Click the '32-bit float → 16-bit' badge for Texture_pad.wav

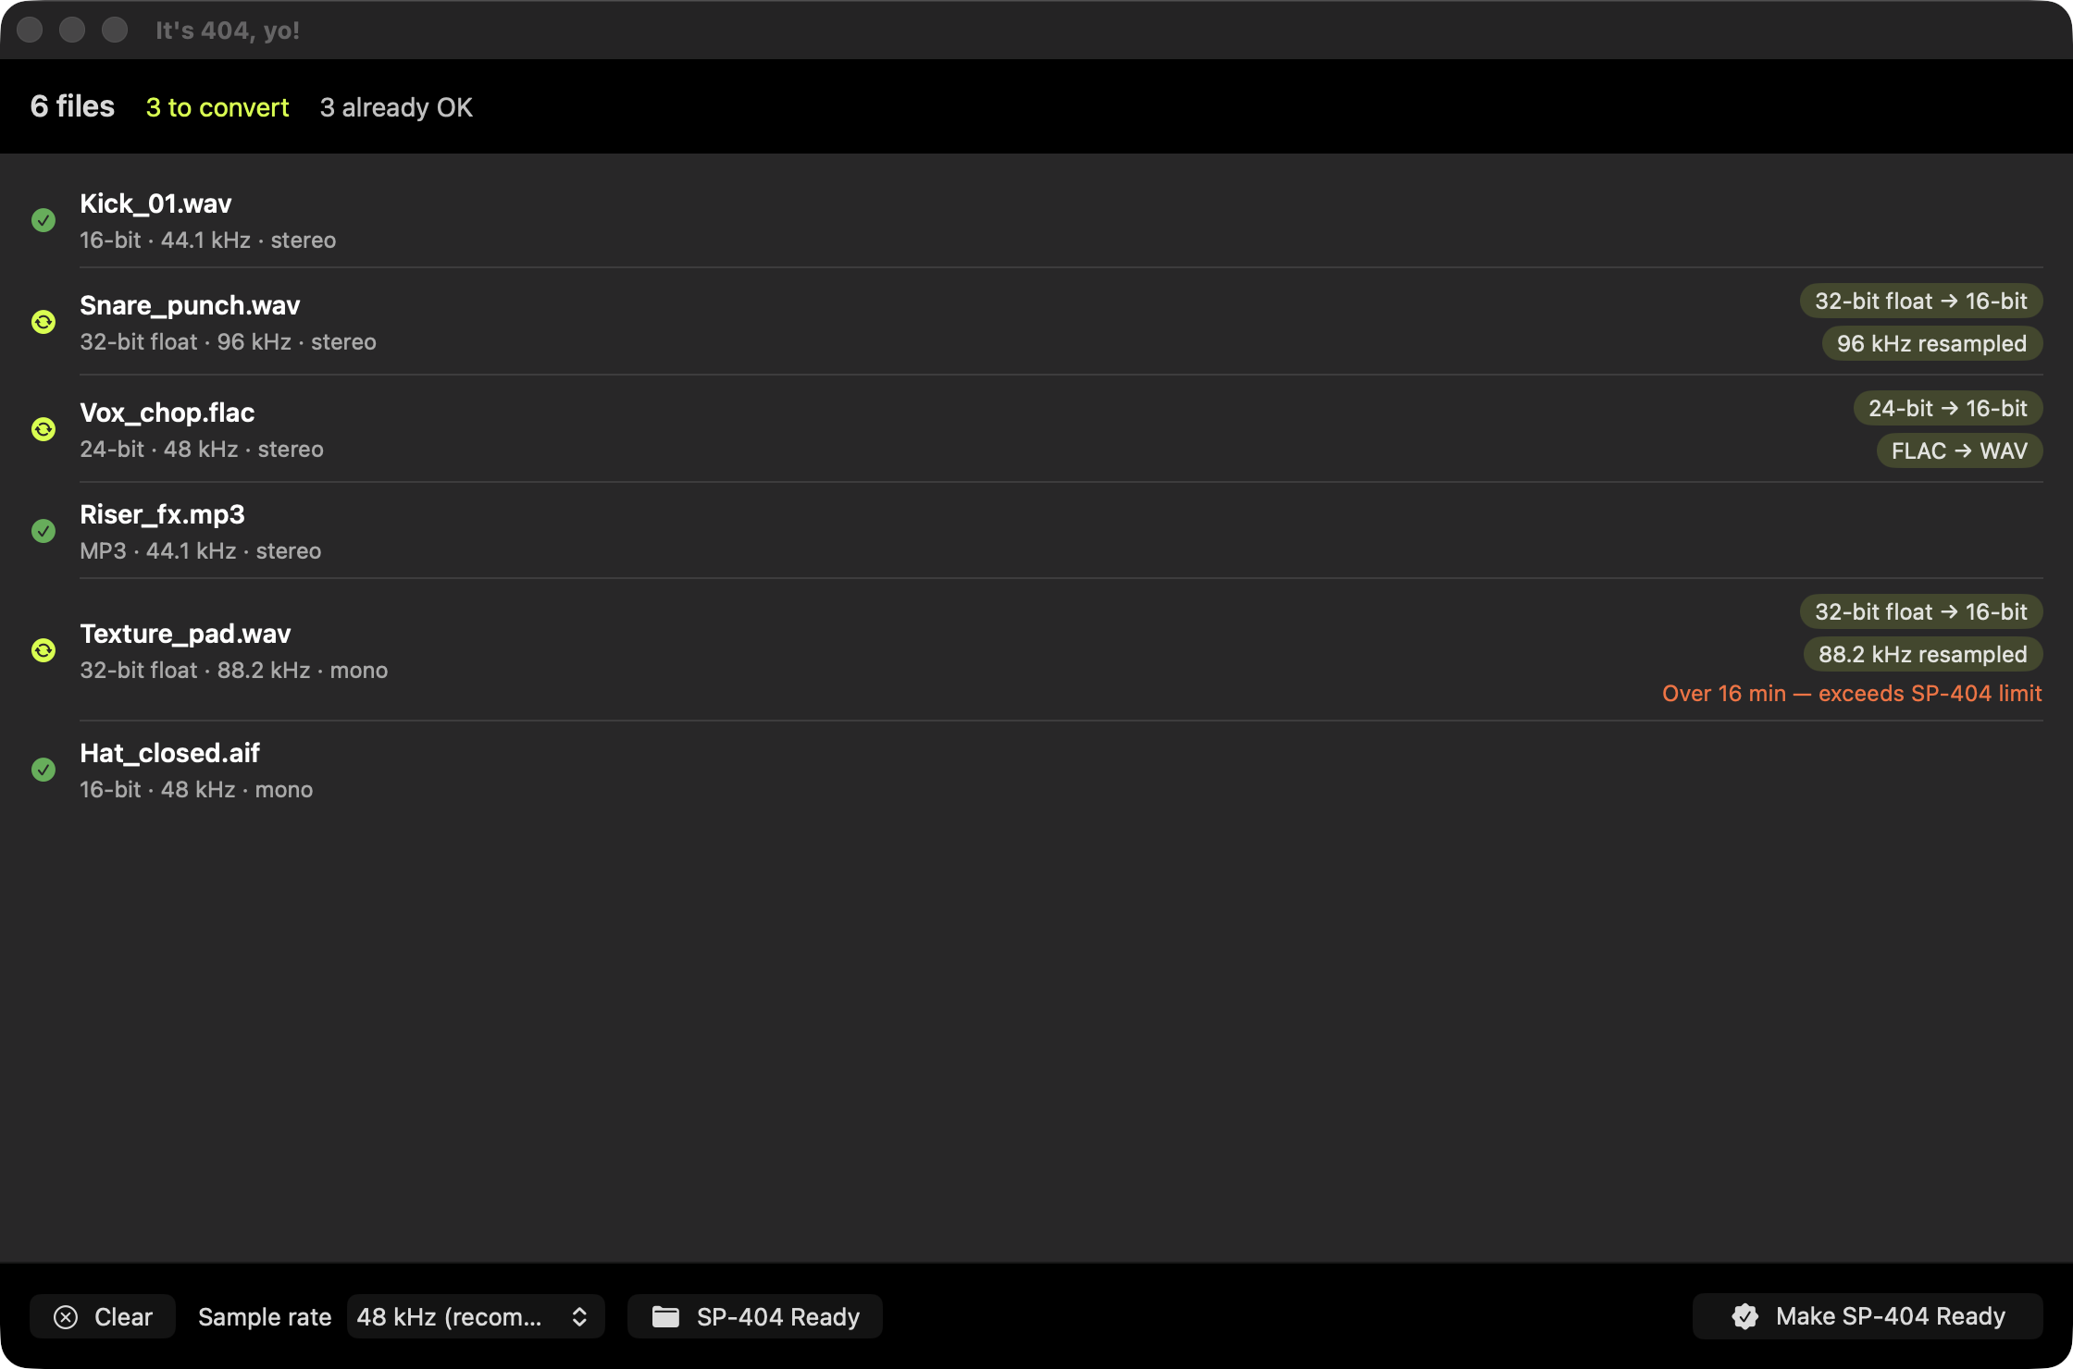(x=1921, y=611)
